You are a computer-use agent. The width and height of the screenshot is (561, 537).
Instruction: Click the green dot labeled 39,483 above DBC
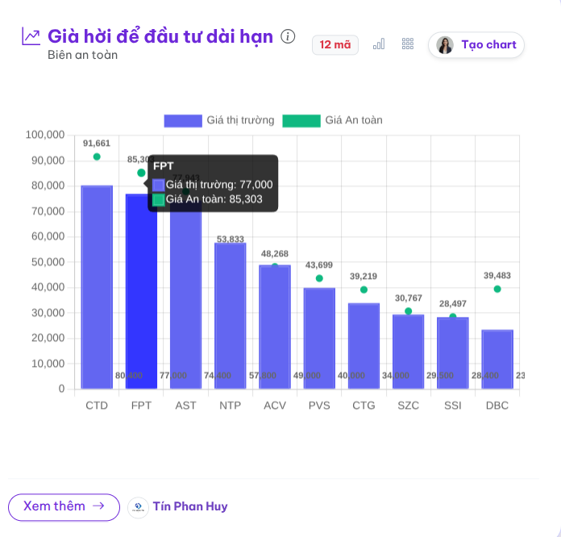click(x=497, y=289)
